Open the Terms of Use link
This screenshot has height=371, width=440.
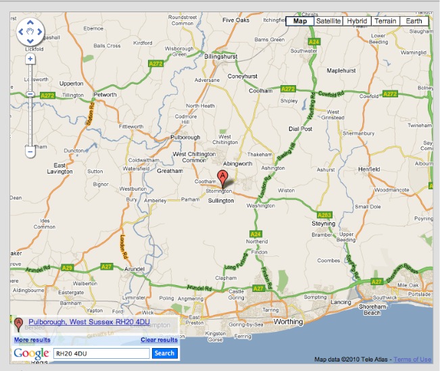(x=412, y=360)
